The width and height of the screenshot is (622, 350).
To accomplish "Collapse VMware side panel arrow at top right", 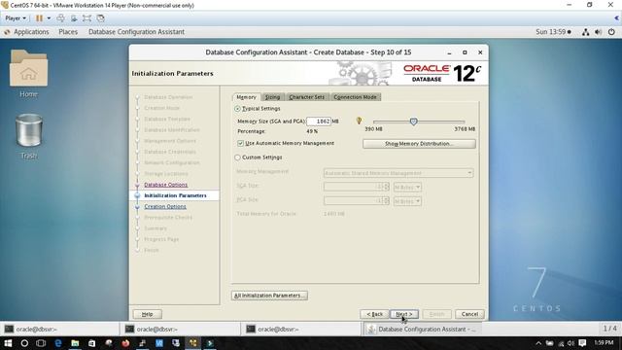I will [x=616, y=18].
